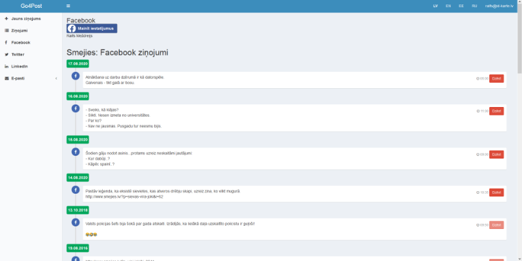Click the Twitter bird icon in the sidebar
This screenshot has width=522, height=261.
[7, 54]
